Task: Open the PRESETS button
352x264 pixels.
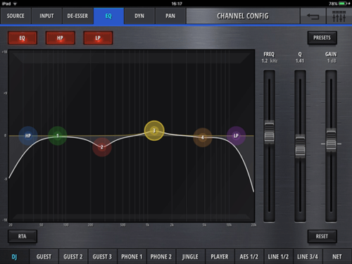Action: pos(322,38)
